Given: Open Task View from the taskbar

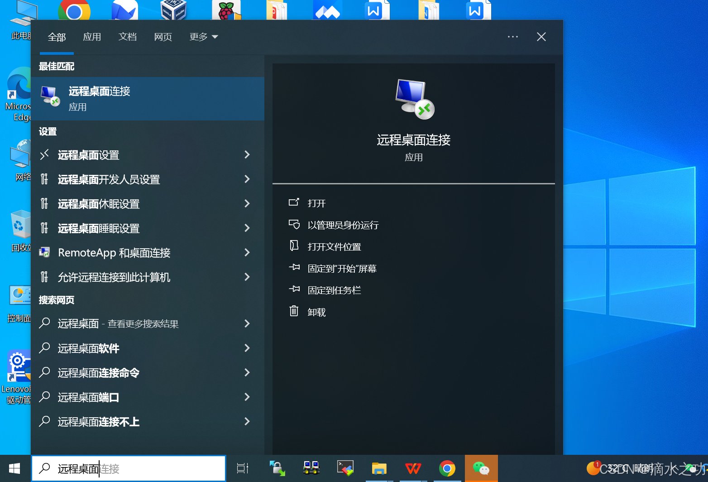Looking at the screenshot, I should tap(243, 468).
